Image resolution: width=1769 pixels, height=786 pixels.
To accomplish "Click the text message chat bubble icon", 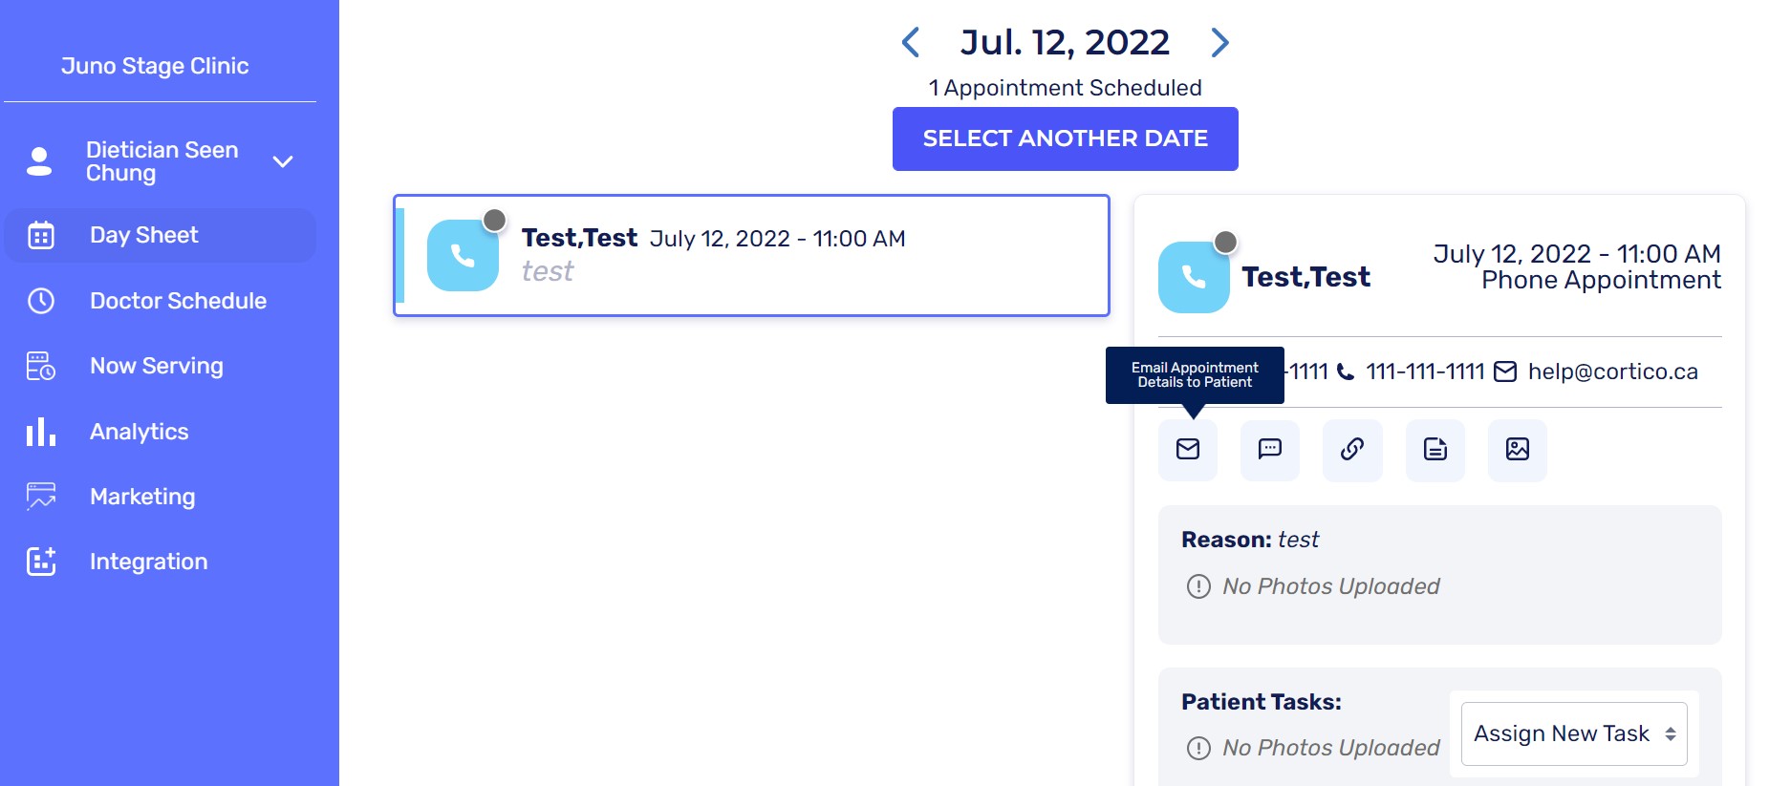I will (1269, 450).
